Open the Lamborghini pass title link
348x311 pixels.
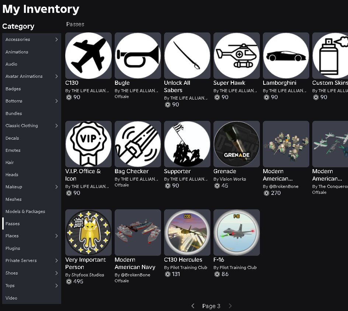(279, 83)
